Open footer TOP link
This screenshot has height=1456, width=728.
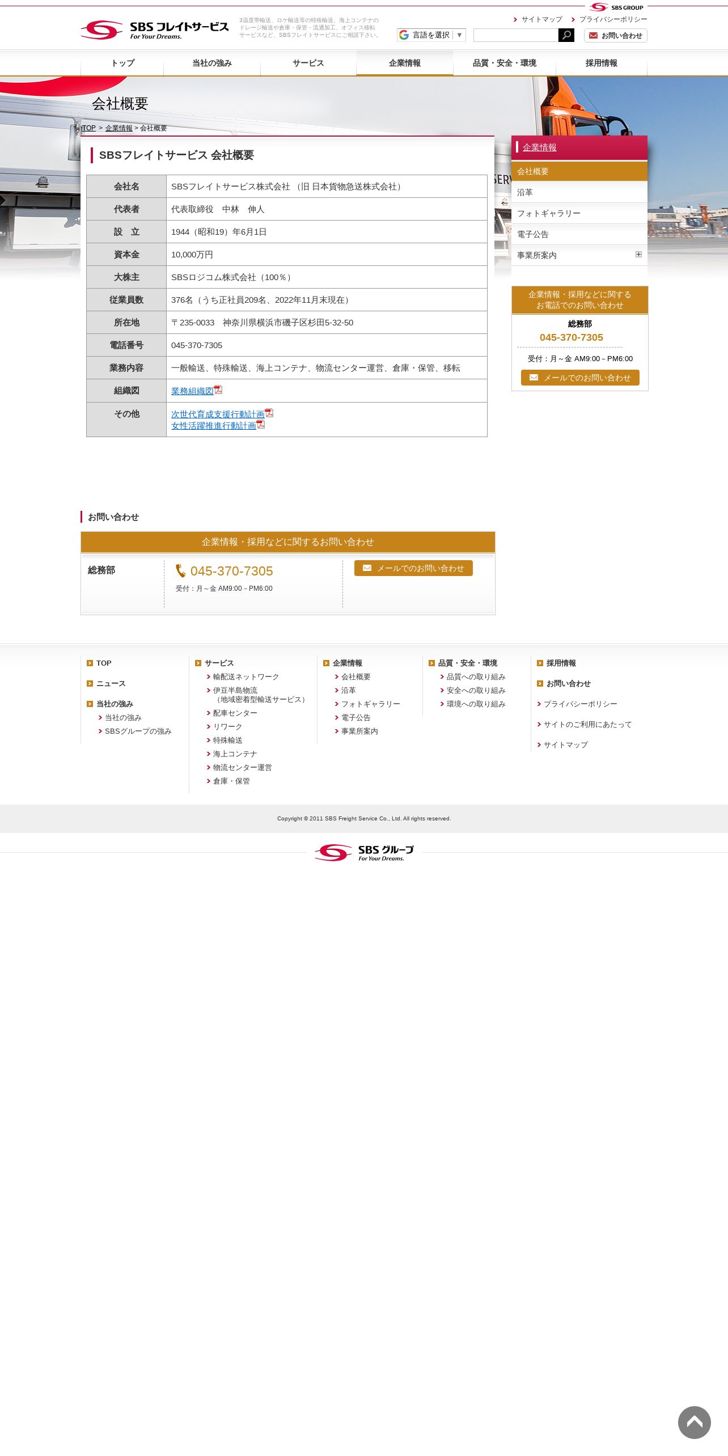click(104, 663)
